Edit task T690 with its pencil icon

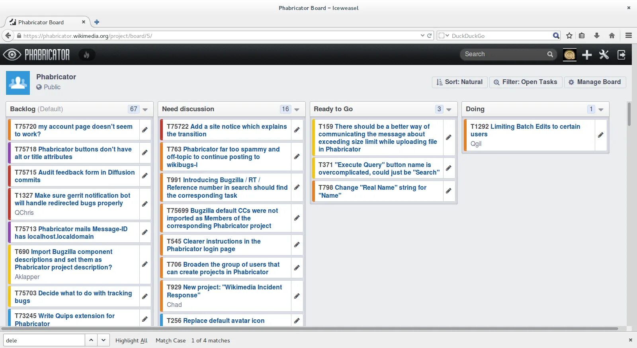[145, 264]
